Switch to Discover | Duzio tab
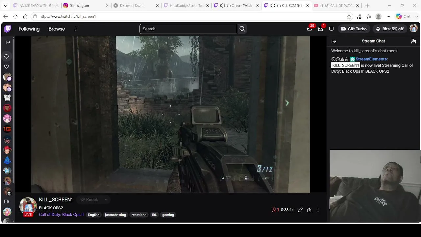Image resolution: width=421 pixels, height=237 pixels. pos(135,6)
